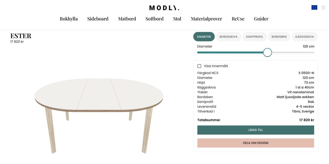329x164 pixels.
Task: Click the MODLY logo
Action: tap(164, 8)
